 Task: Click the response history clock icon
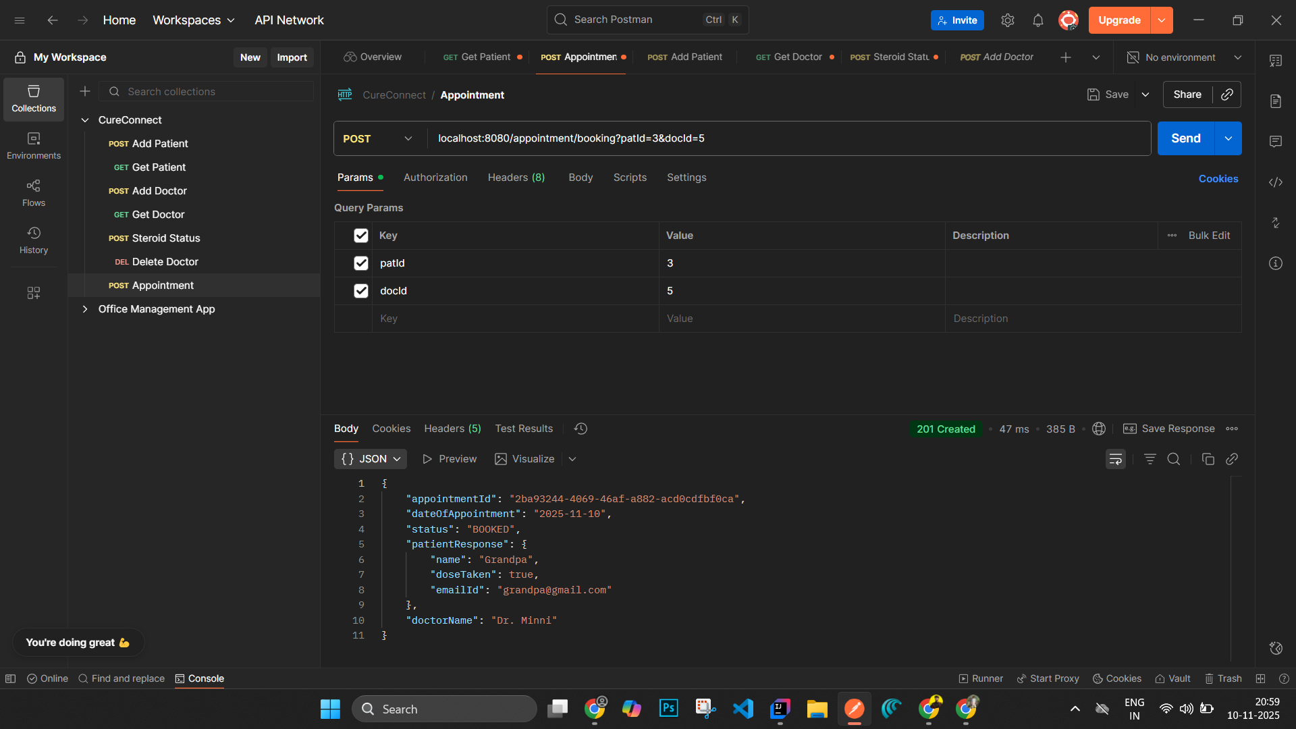point(580,429)
